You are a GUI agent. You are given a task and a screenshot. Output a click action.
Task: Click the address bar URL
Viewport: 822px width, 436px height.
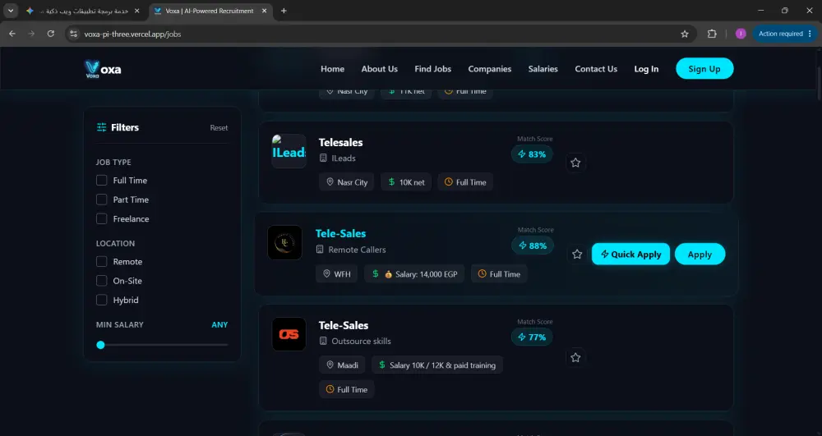132,34
